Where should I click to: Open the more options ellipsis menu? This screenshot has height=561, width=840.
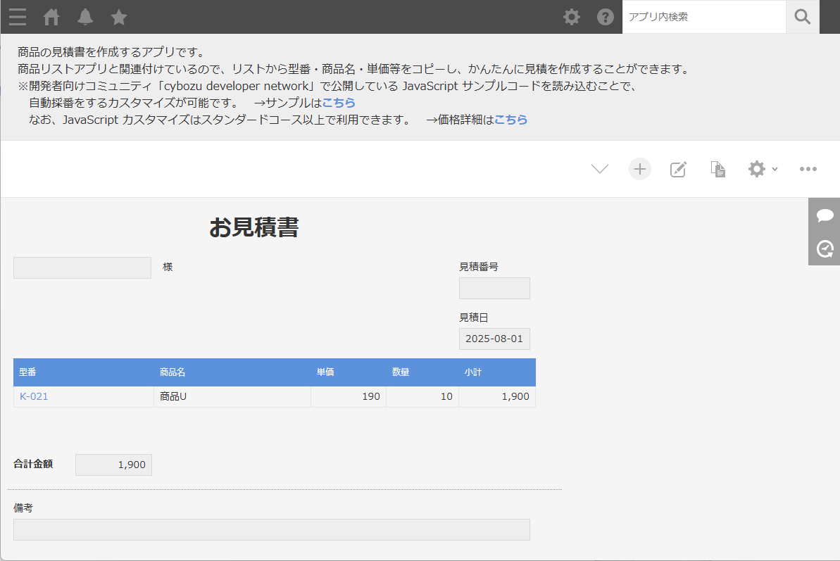pyautogui.click(x=808, y=169)
